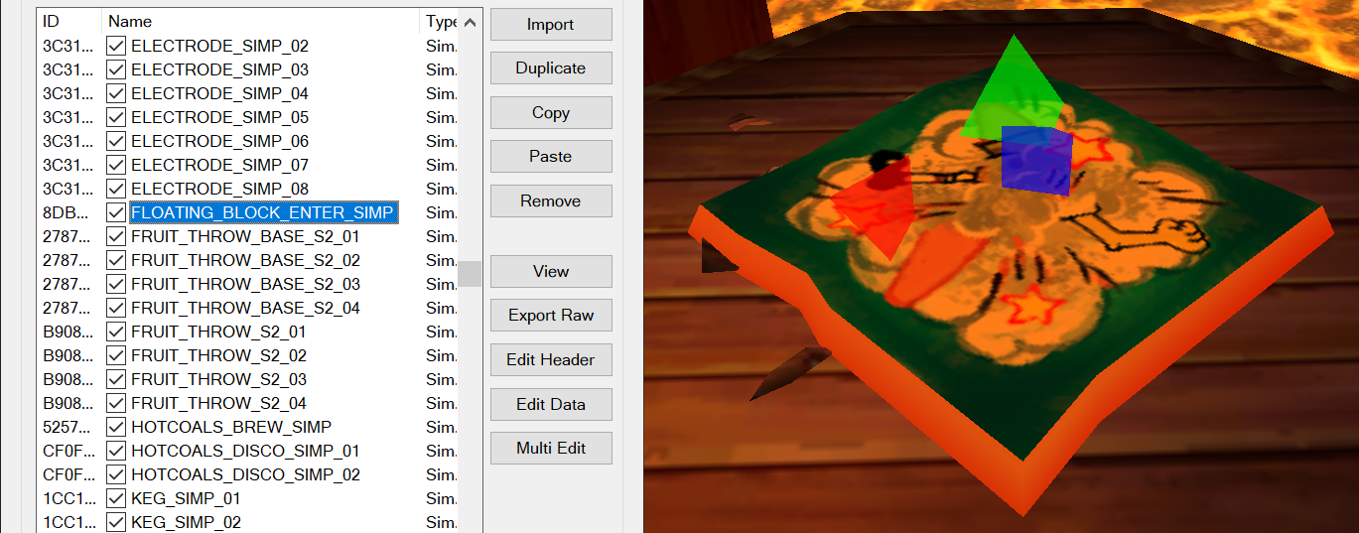Viewport: 1359px width, 533px height.
Task: Select the HOTCOALS_DISCO_SIMP_01 row name
Action: (x=245, y=451)
